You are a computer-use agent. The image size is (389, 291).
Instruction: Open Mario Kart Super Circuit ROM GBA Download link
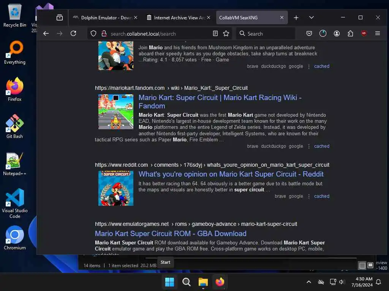click(171, 233)
